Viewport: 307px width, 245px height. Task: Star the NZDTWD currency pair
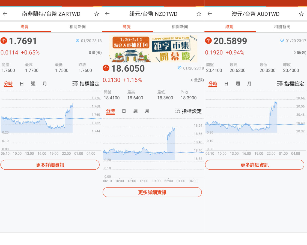coord(199,14)
